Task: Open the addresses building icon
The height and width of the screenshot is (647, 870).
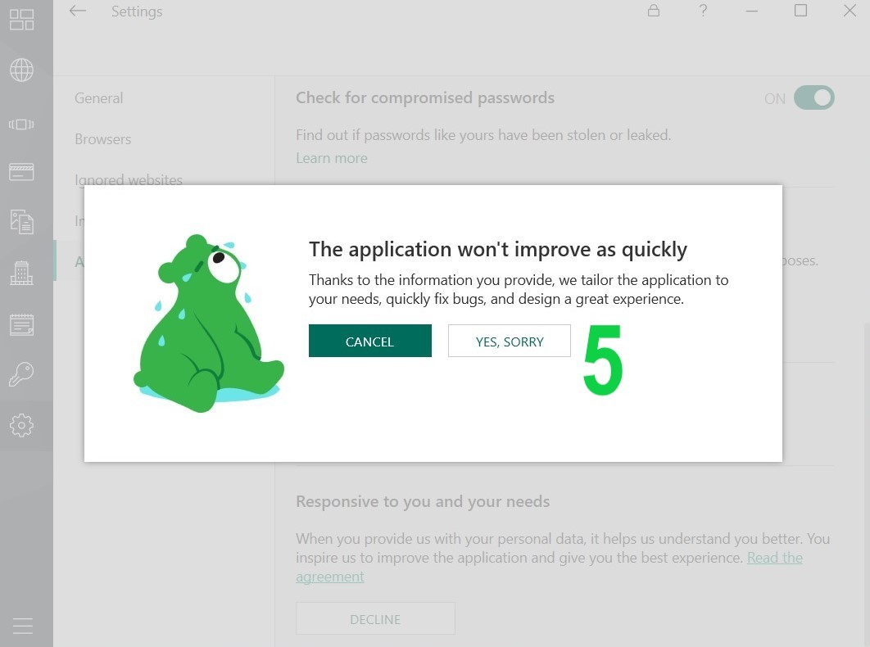Action: click(x=21, y=273)
